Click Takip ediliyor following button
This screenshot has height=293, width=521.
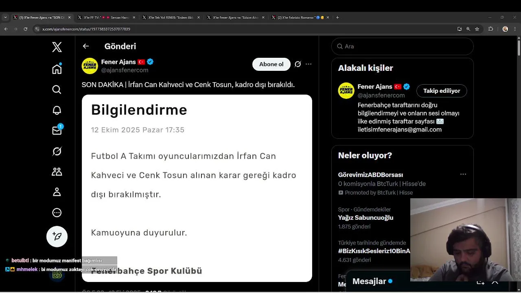click(442, 91)
